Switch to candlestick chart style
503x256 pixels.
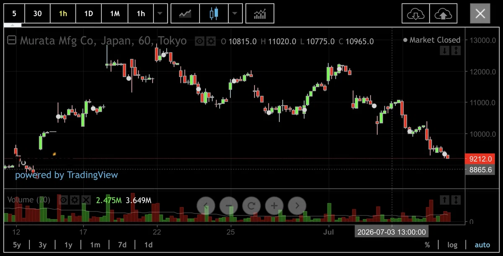tap(214, 13)
